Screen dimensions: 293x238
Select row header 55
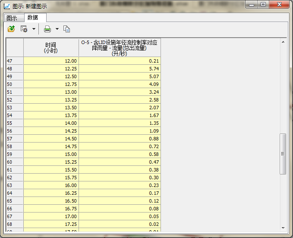(x=15, y=123)
